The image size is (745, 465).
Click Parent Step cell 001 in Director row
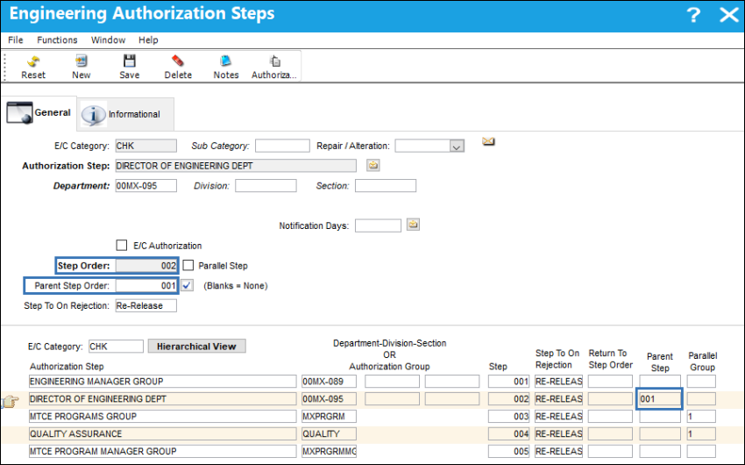[659, 399]
